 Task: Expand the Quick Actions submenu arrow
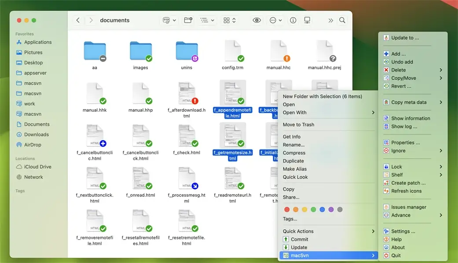(373, 231)
